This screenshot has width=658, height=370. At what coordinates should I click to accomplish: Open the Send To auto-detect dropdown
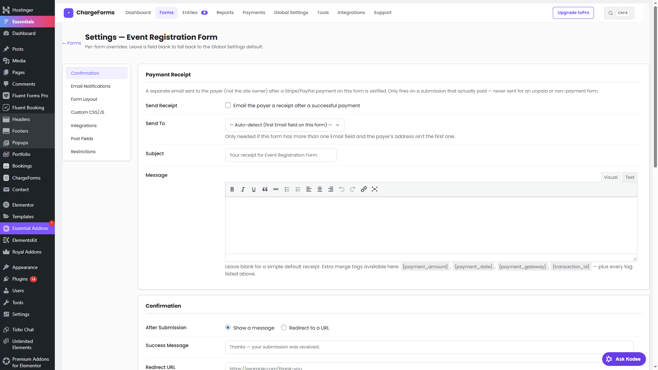285,125
